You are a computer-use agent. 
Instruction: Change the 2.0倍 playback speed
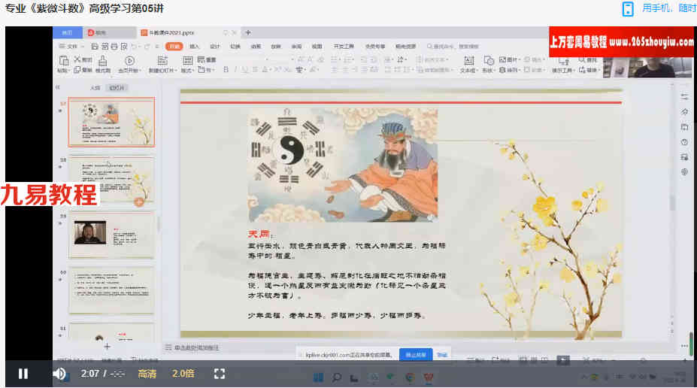pyautogui.click(x=183, y=374)
